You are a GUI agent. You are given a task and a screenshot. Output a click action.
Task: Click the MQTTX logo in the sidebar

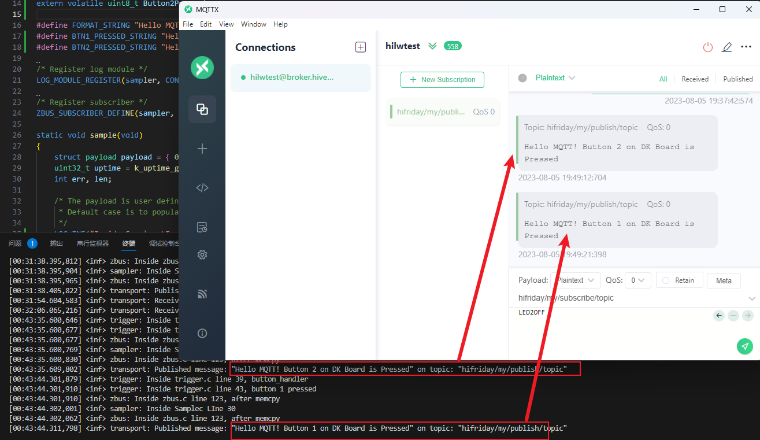pos(202,68)
